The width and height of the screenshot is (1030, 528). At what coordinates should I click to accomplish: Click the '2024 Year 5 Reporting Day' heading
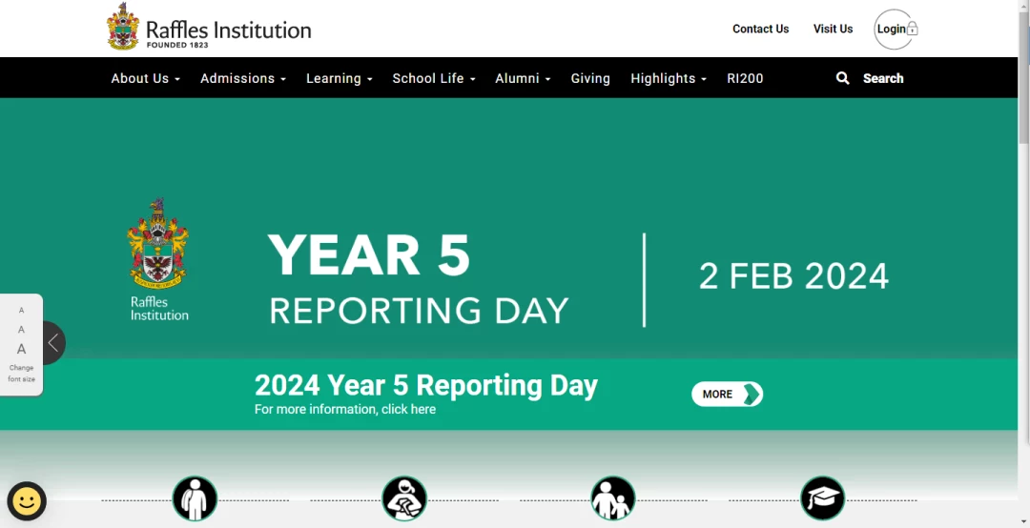(425, 385)
